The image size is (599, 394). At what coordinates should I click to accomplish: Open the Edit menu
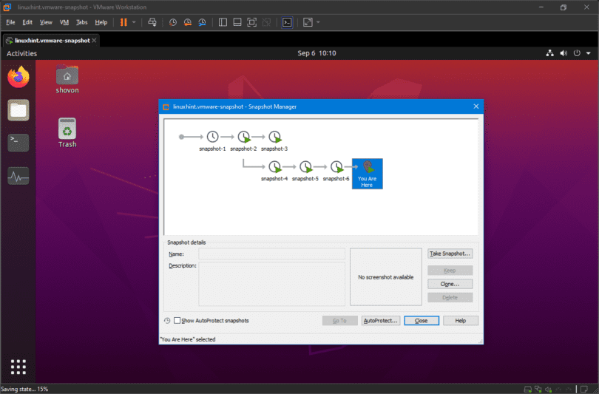point(27,22)
